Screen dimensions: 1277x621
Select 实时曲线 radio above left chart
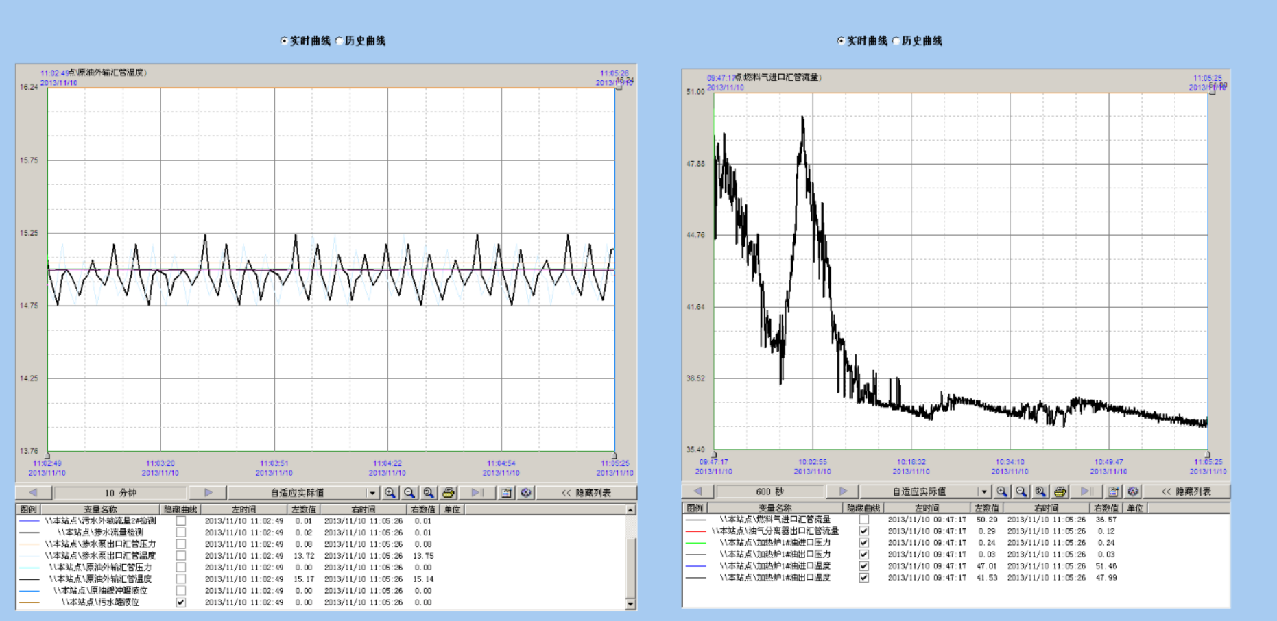[x=284, y=41]
